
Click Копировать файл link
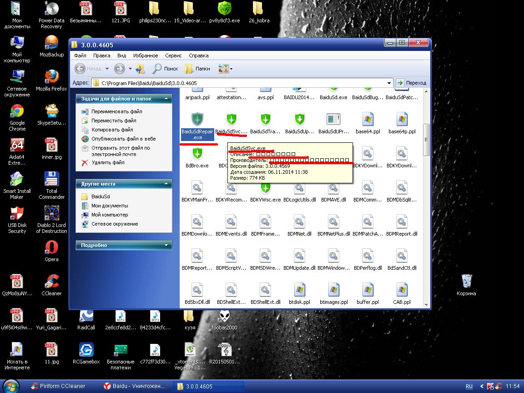point(112,129)
